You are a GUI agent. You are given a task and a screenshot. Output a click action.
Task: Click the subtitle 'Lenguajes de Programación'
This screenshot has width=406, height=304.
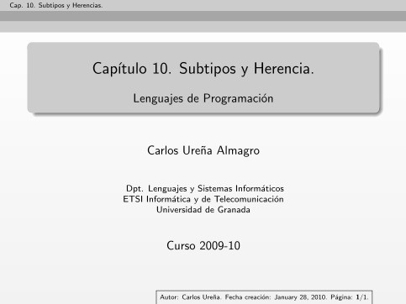203,98
